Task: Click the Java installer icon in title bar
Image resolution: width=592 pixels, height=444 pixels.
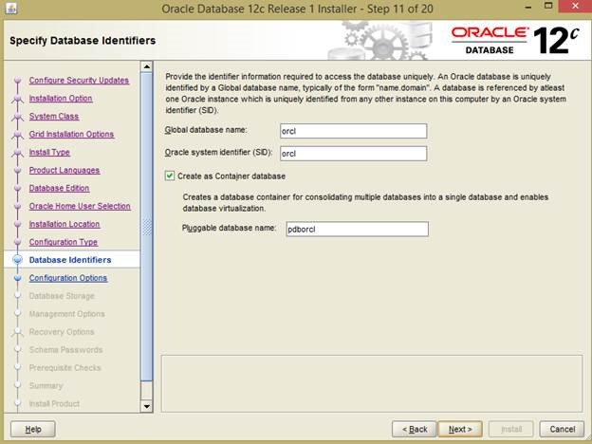Action: click(x=11, y=9)
